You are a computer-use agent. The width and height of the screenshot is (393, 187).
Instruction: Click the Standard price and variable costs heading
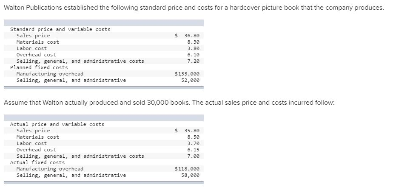point(60,29)
